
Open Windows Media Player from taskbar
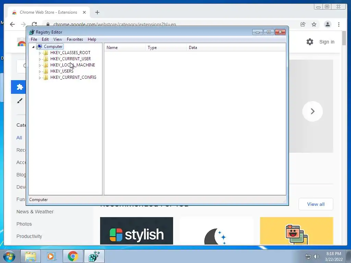[x=51, y=256]
